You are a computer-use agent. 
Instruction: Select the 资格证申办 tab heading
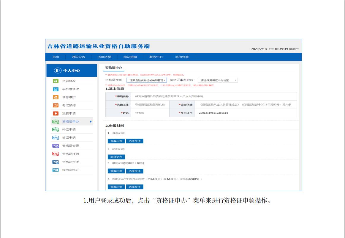point(114,68)
